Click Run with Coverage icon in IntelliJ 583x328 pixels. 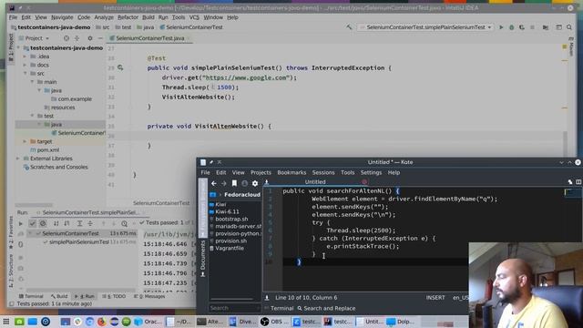(x=522, y=27)
